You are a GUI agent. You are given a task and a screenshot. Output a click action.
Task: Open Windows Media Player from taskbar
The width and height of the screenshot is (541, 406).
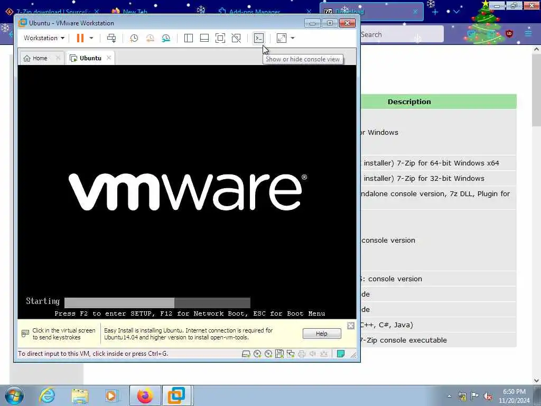(111, 395)
